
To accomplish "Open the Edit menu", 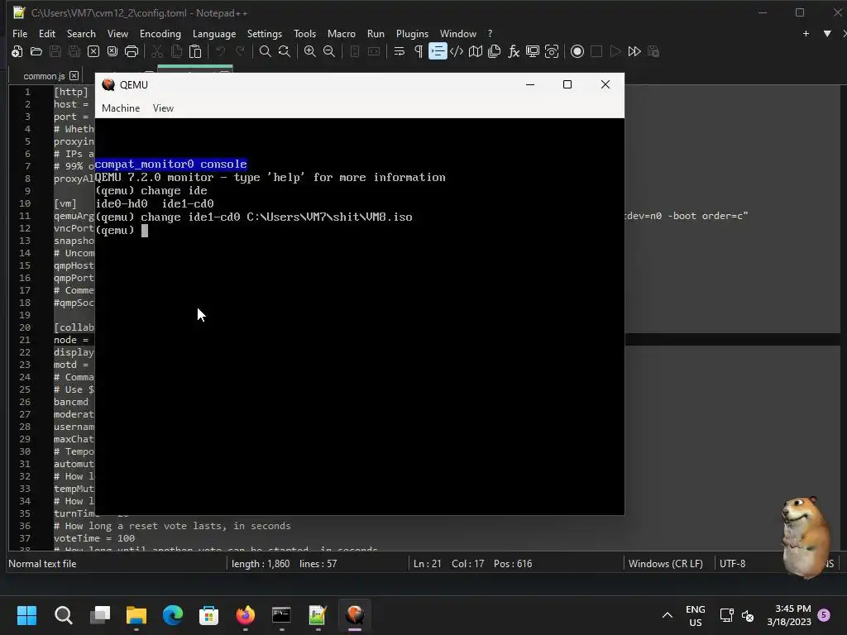I will (47, 33).
